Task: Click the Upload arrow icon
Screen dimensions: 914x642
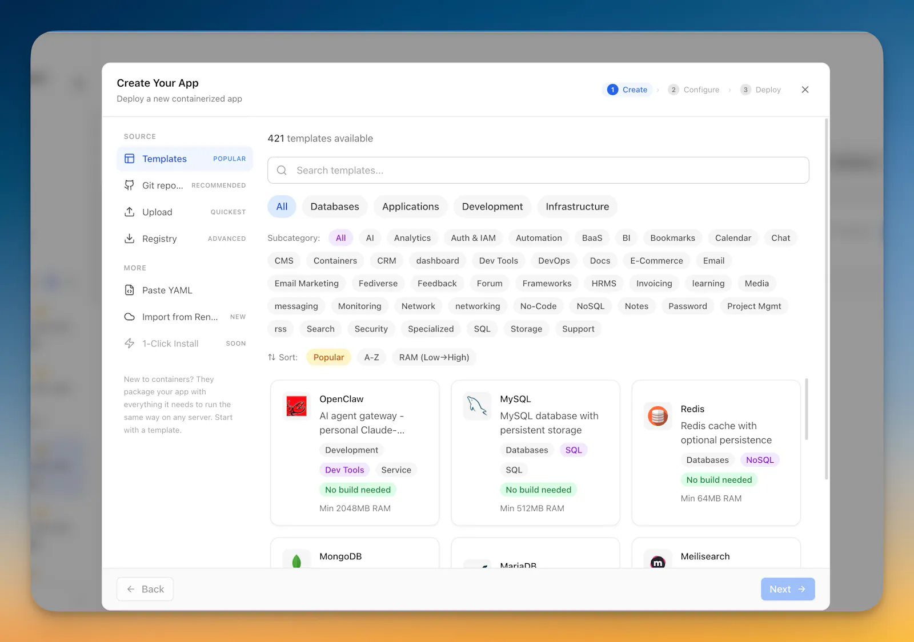Action: [x=130, y=212]
